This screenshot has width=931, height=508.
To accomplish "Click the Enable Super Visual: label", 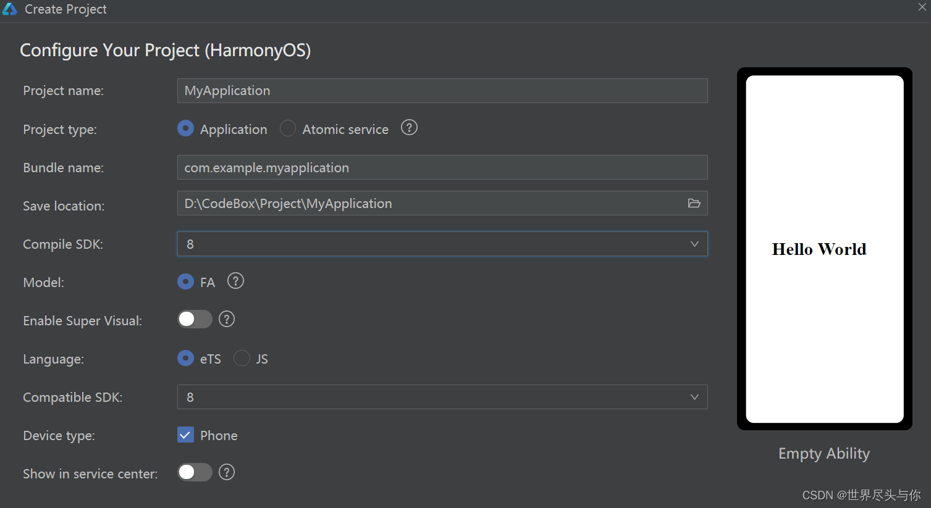I will click(83, 321).
